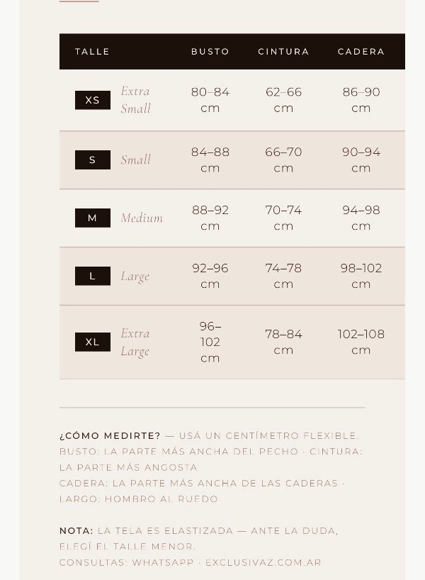Click the ¿Cómo medirte? heading
425x580 pixels.
(x=110, y=435)
